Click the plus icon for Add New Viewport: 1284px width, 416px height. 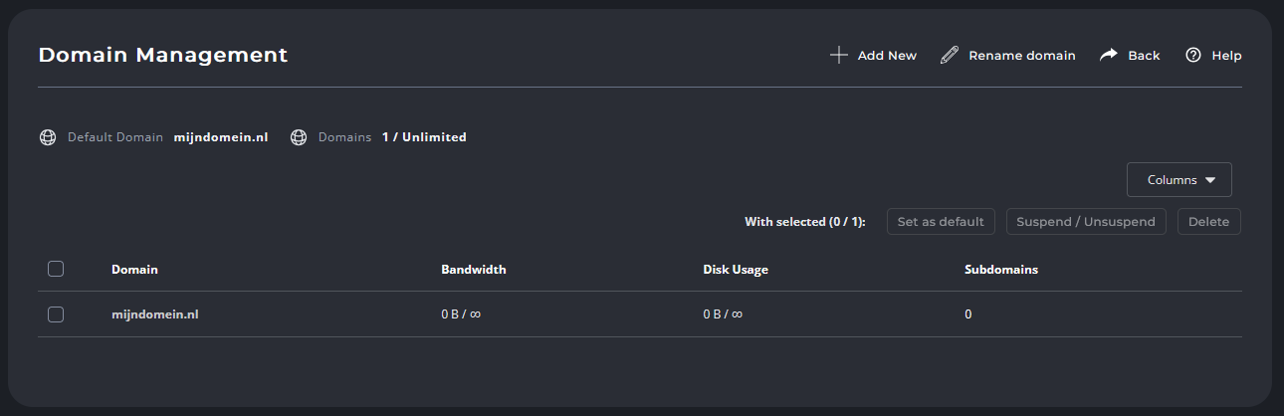838,55
